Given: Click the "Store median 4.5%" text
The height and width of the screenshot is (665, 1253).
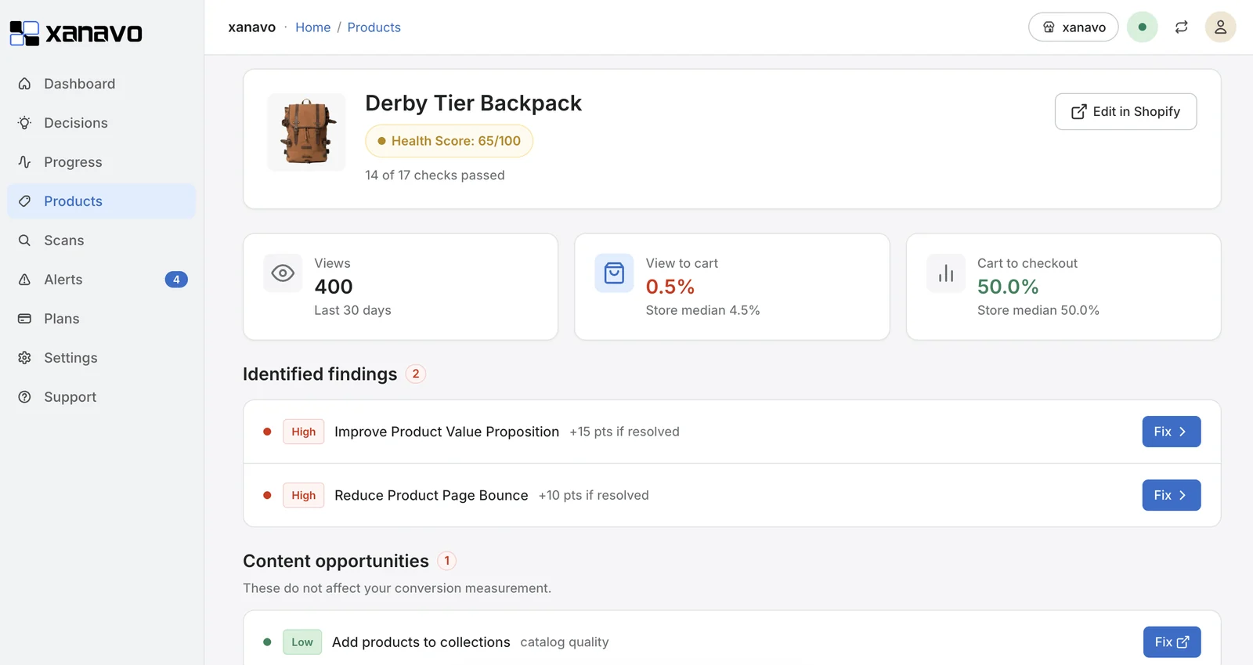Looking at the screenshot, I should [702, 310].
